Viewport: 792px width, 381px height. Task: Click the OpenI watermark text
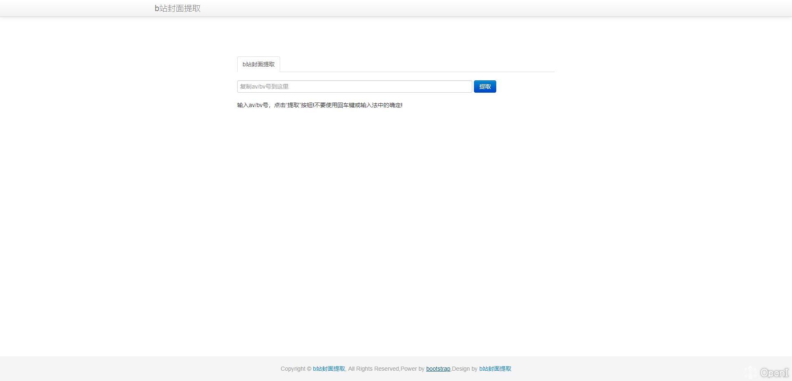point(774,373)
